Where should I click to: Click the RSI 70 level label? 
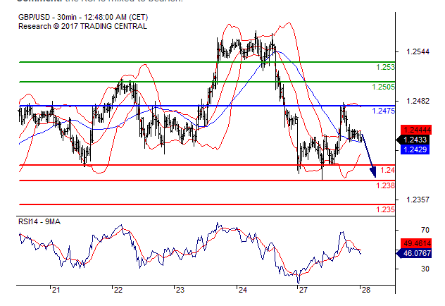coord(425,230)
